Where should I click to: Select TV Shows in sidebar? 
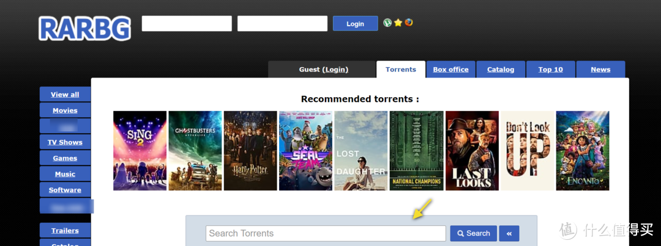[65, 142]
